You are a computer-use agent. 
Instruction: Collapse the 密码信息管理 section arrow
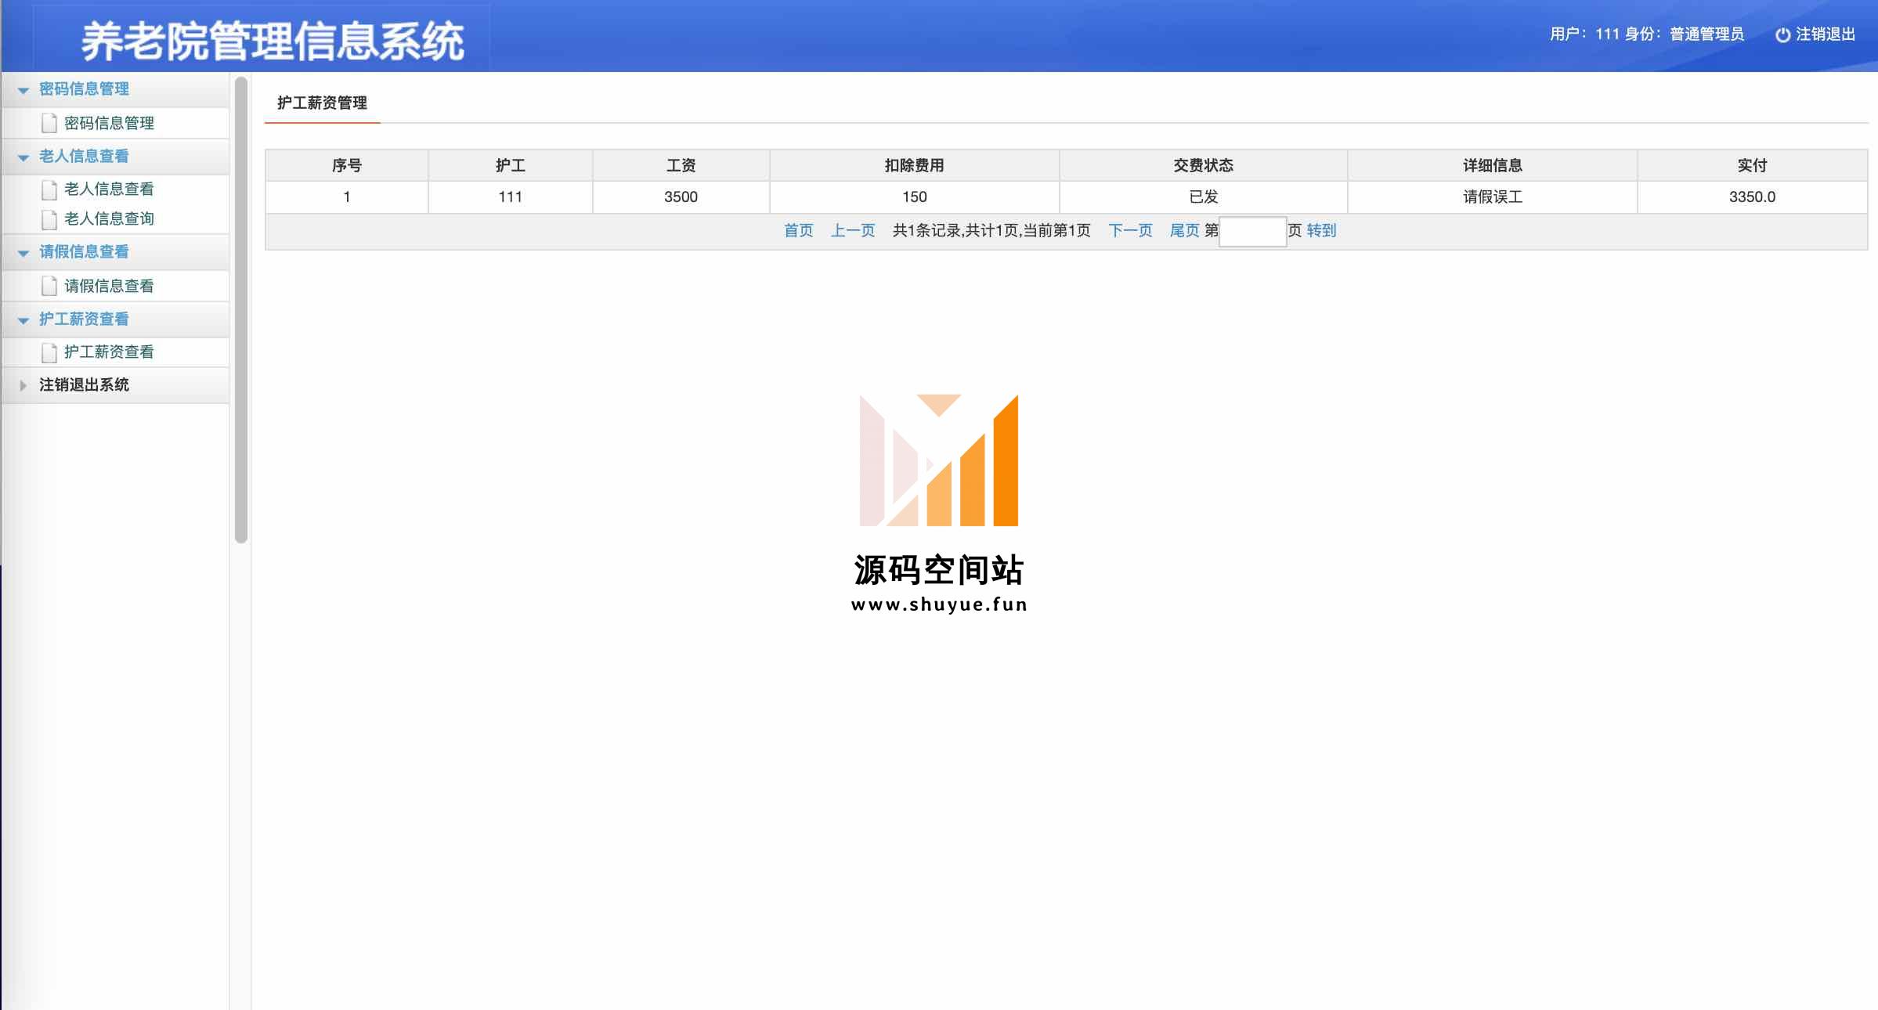pyautogui.click(x=23, y=91)
